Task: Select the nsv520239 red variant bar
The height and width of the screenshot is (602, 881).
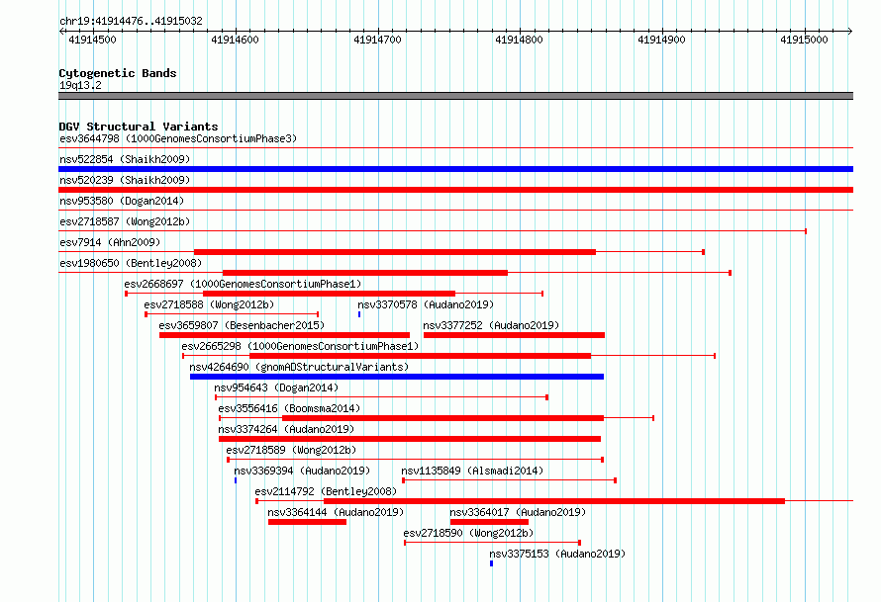Action: [455, 190]
